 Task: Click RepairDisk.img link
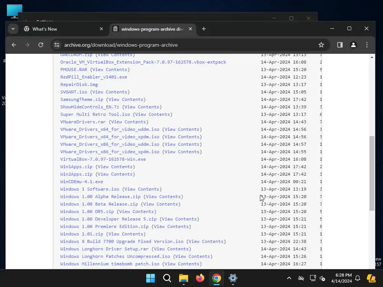pos(79,84)
